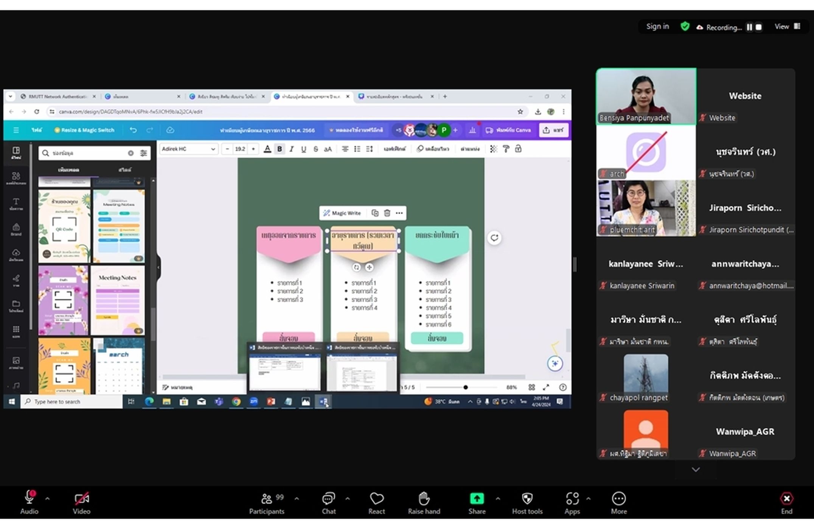Click the Canva redo arrow
The width and height of the screenshot is (814, 529).
pos(150,130)
